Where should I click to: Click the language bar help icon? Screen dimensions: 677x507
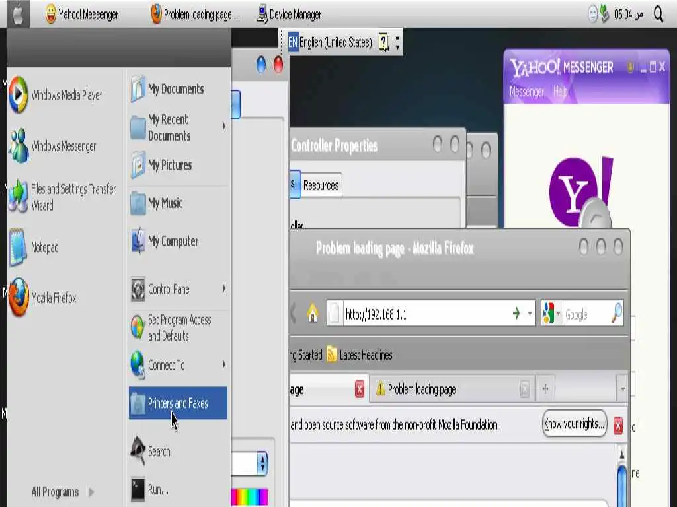[383, 42]
